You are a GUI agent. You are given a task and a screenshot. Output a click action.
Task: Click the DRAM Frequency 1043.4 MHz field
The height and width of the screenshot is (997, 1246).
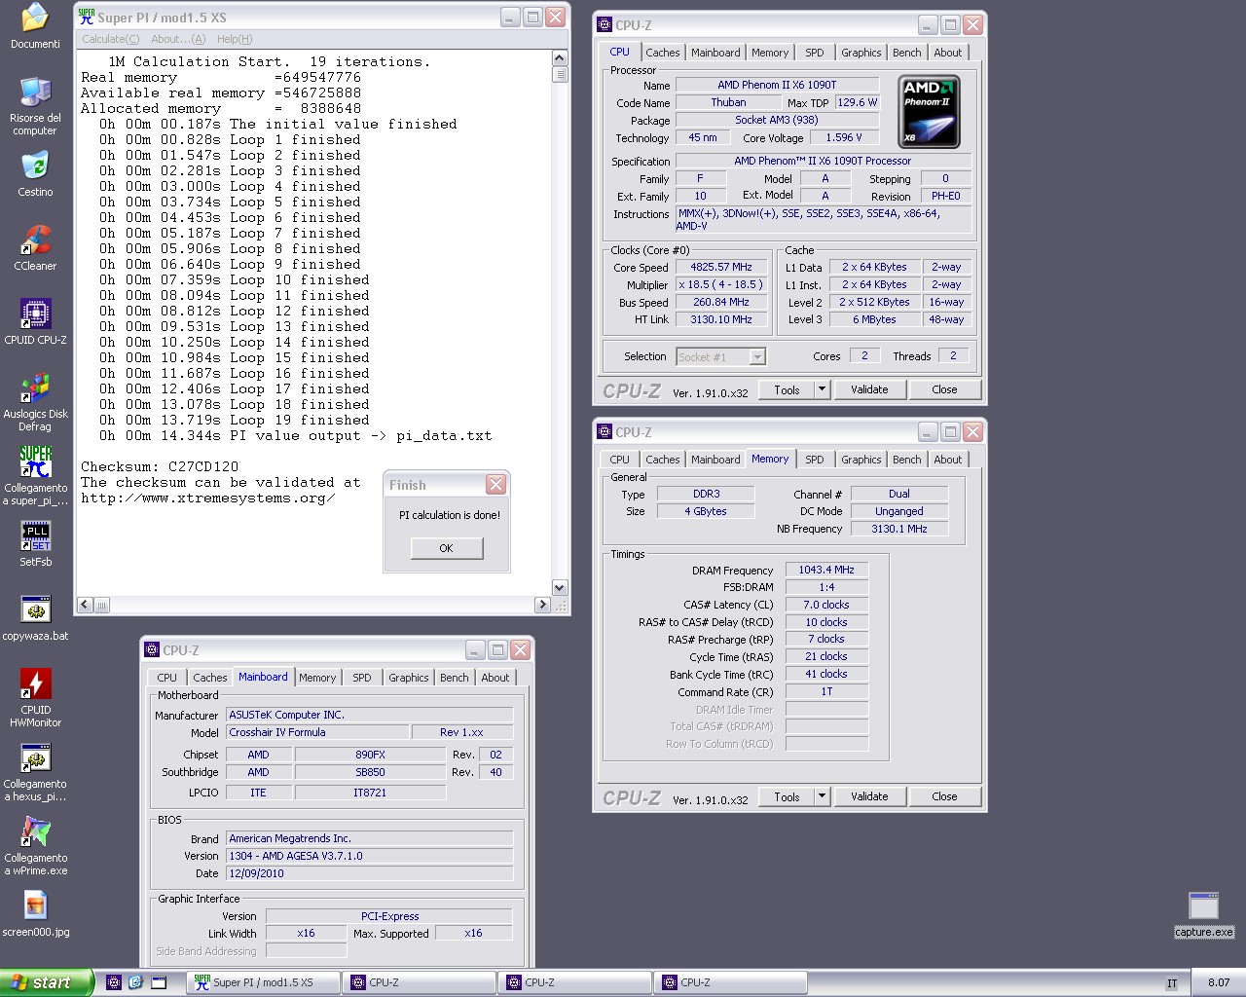click(x=826, y=570)
